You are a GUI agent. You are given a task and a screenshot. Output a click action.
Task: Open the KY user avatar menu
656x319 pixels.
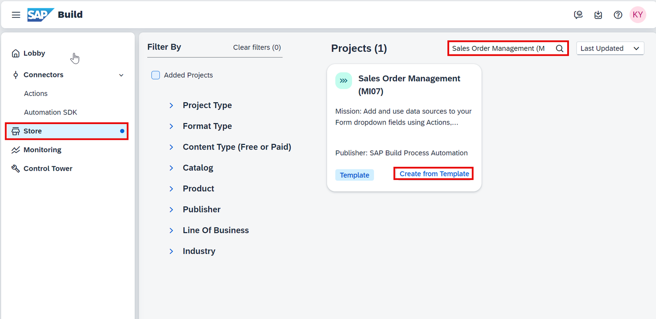pos(638,15)
